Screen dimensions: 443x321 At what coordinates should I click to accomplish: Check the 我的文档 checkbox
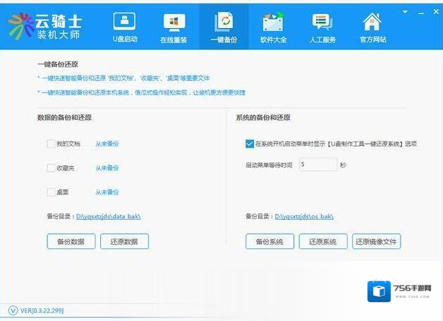click(51, 144)
